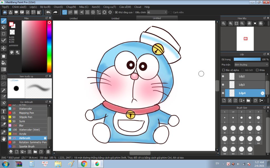Viewport: 270px width, 168px height.
Task: Enable the crosshatch grid snap guide
Action: pyautogui.click(x=76, y=12)
